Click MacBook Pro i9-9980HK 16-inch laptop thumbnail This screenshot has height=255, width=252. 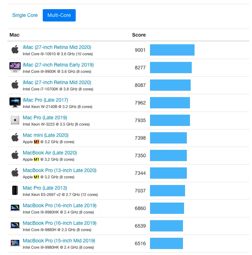pyautogui.click(x=15, y=208)
